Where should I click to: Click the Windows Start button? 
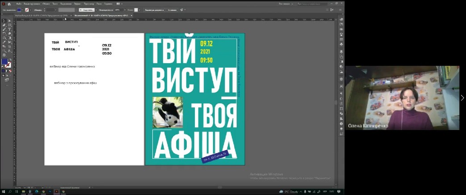pyautogui.click(x=4, y=192)
